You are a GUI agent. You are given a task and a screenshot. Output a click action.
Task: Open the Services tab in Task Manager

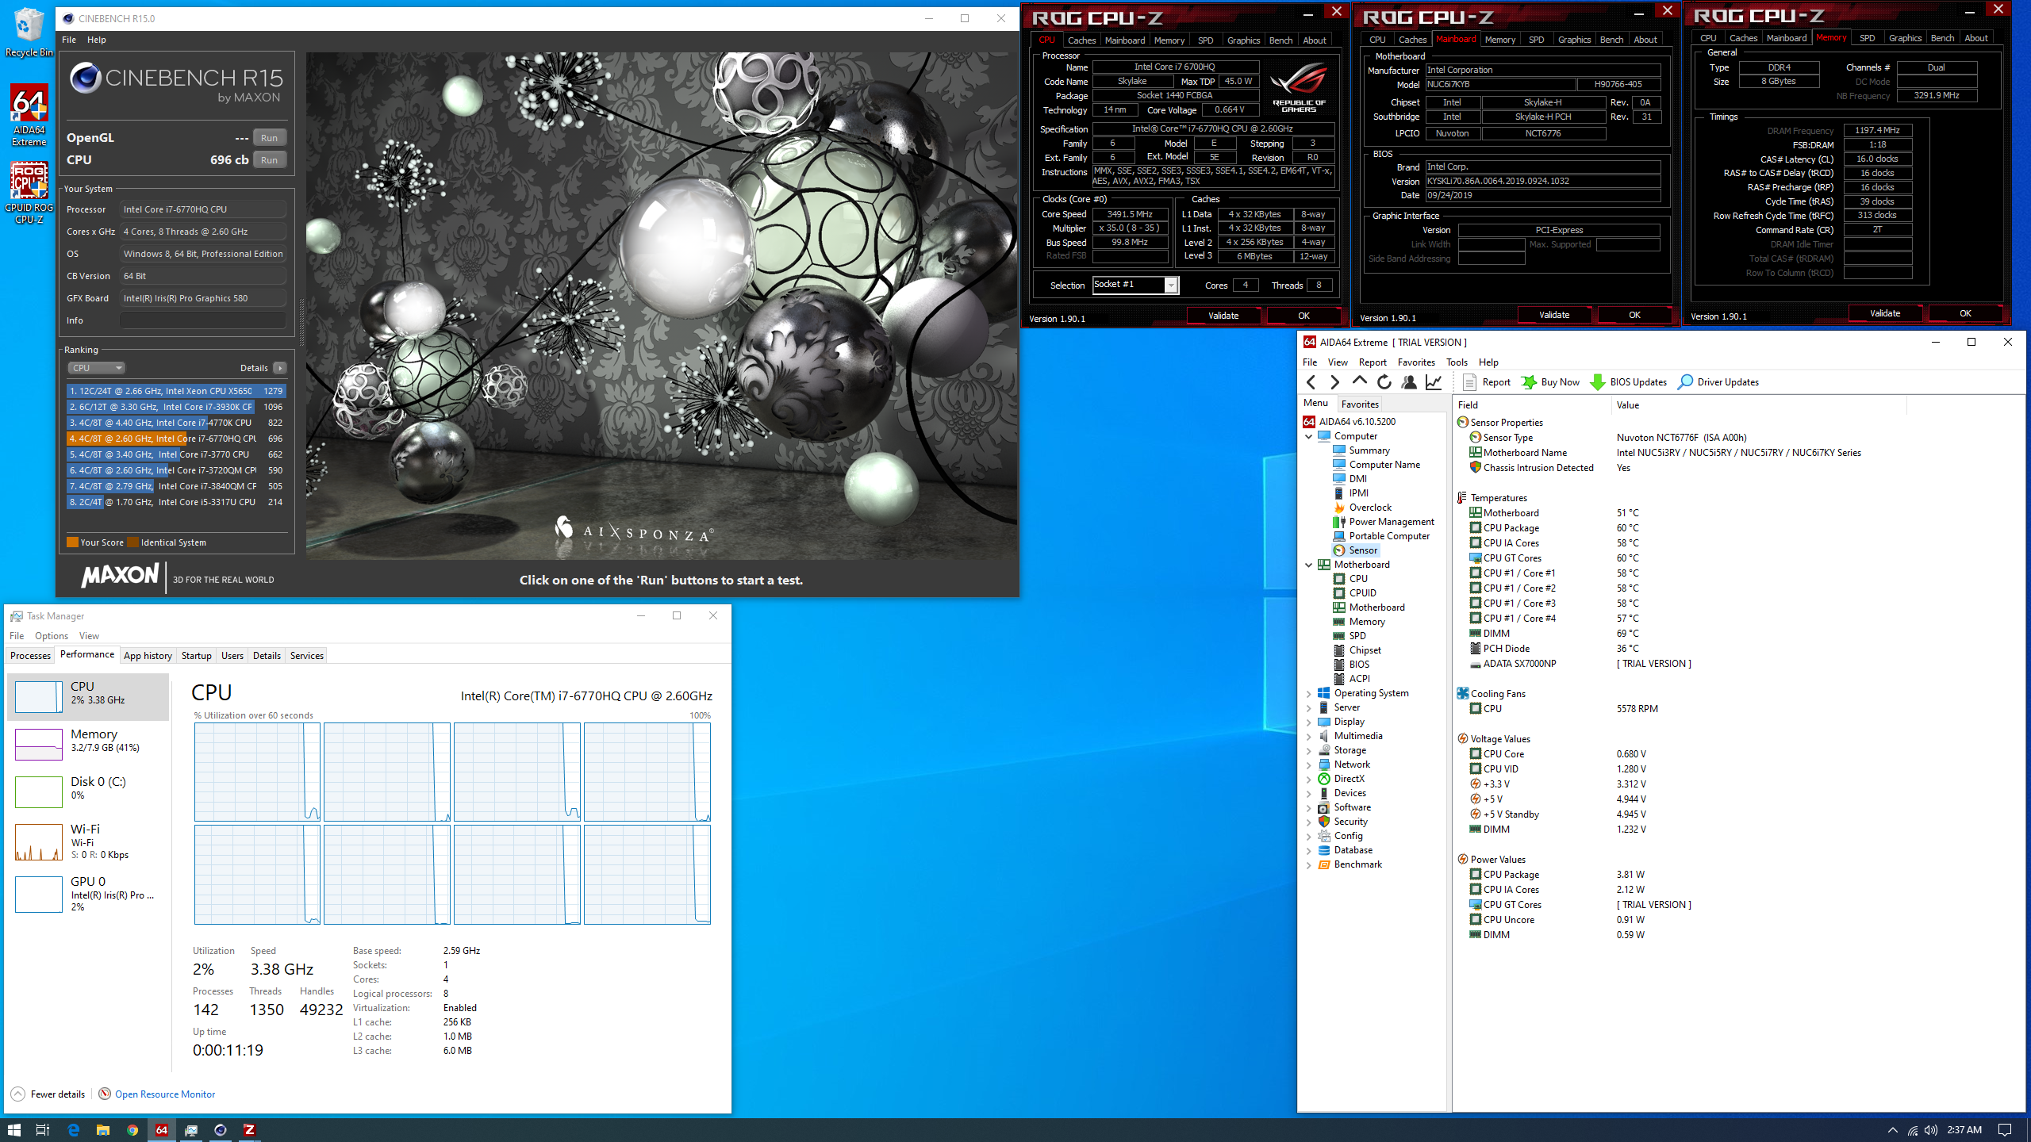tap(306, 656)
